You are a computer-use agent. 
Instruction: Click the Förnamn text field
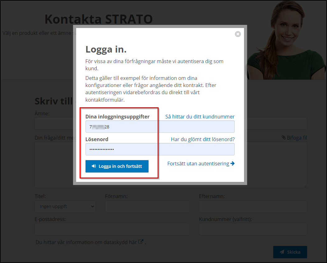click(x=147, y=206)
